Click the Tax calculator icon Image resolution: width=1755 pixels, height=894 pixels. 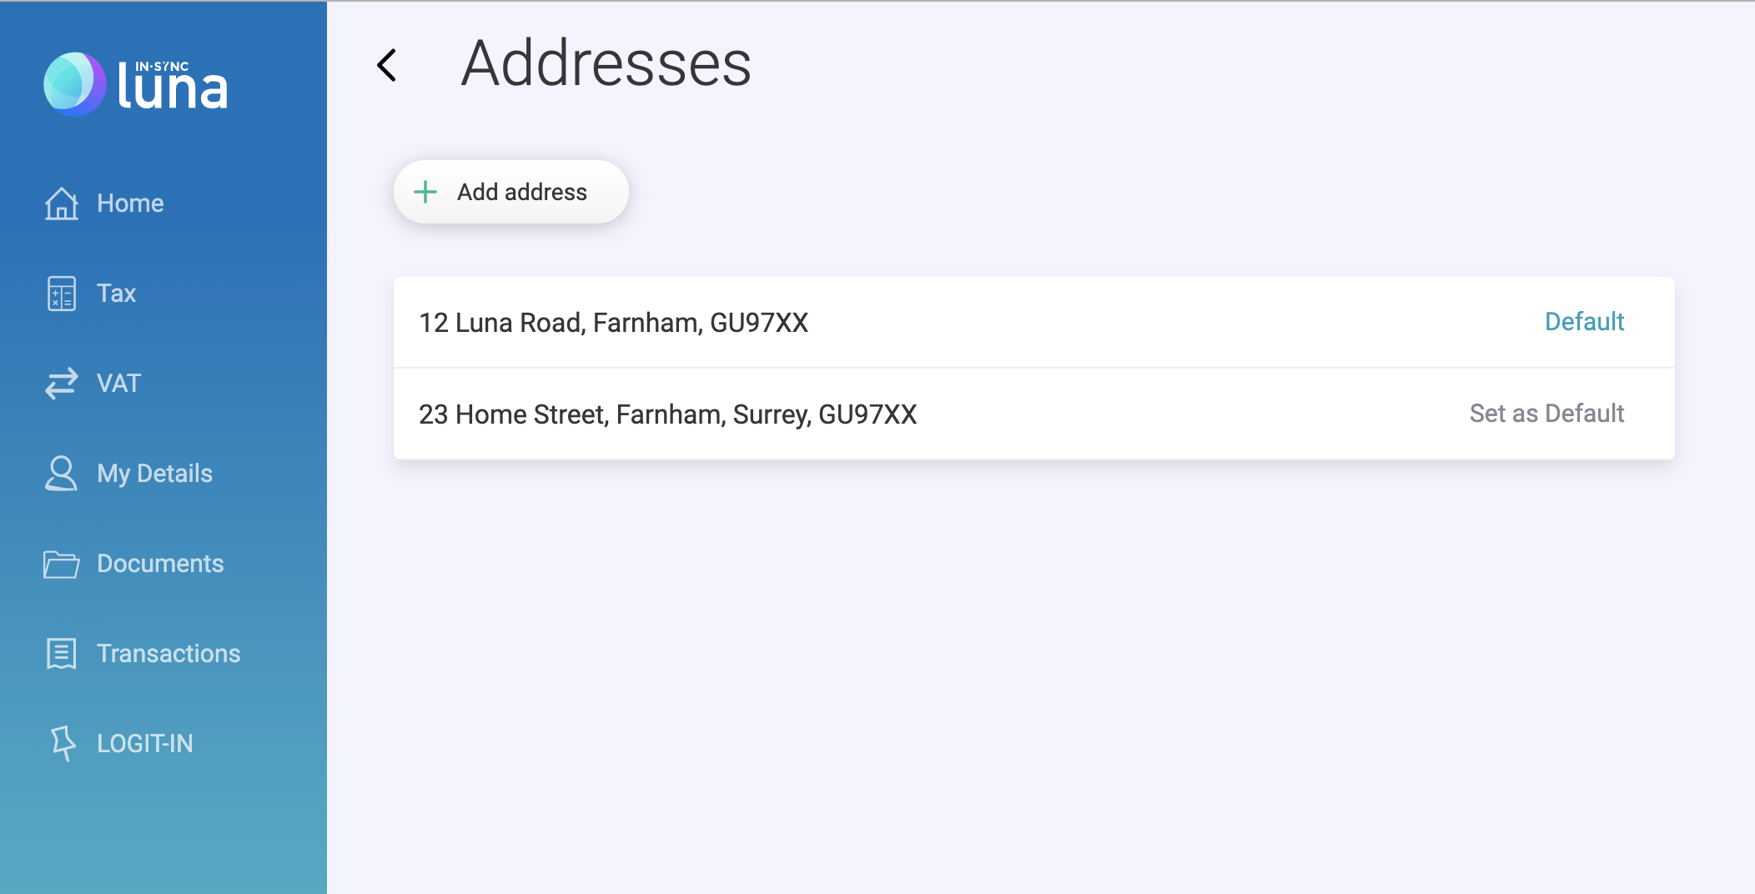tap(62, 294)
